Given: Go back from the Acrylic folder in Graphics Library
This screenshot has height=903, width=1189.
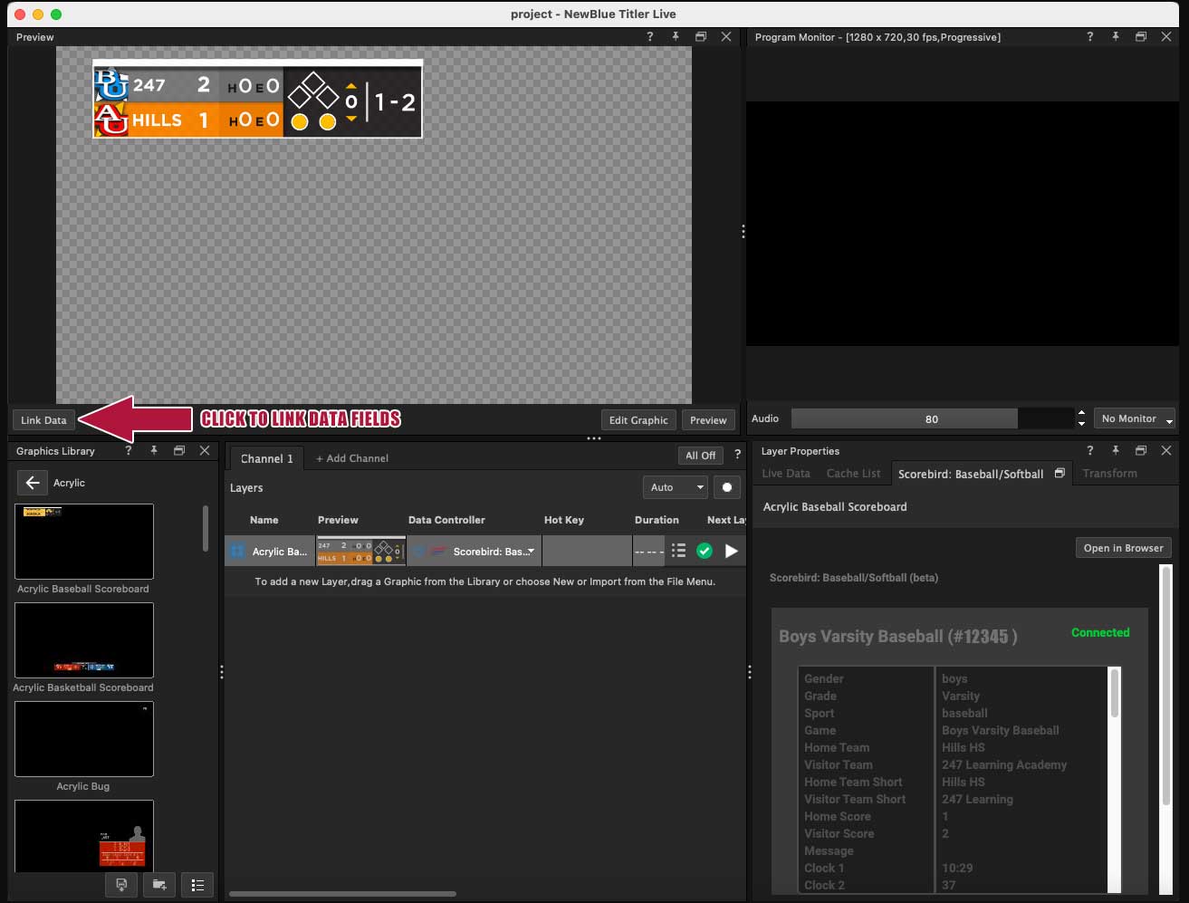Looking at the screenshot, I should 33,483.
